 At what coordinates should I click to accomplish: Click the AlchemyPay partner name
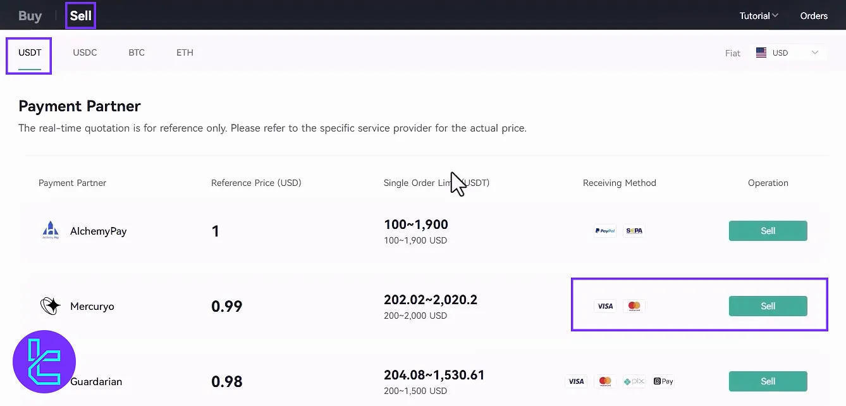click(x=99, y=231)
